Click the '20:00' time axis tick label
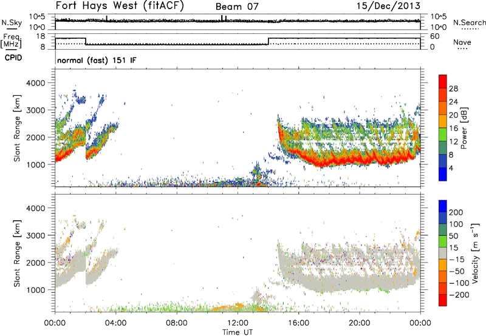This screenshot has height=336, width=486. [x=360, y=323]
